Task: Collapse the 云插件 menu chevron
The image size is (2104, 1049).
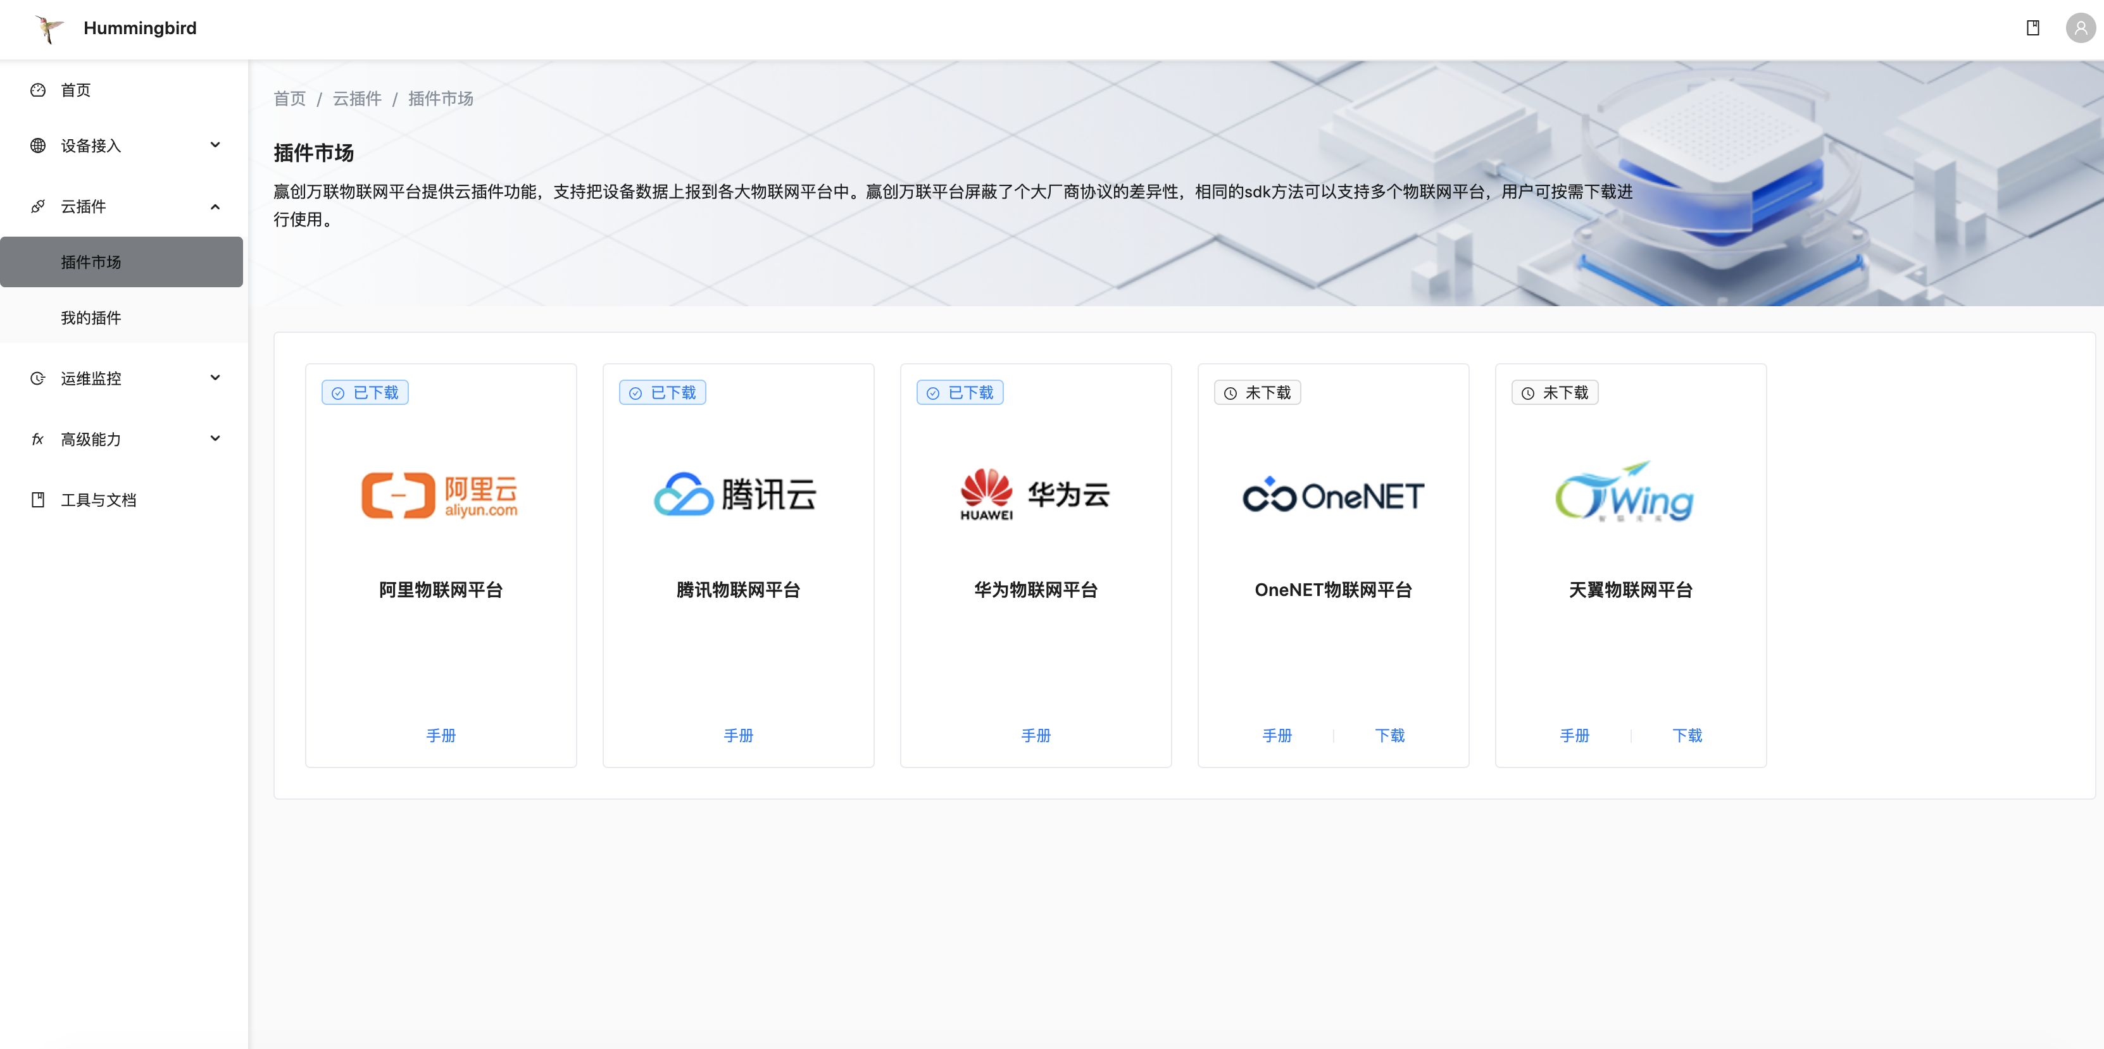Action: click(215, 206)
